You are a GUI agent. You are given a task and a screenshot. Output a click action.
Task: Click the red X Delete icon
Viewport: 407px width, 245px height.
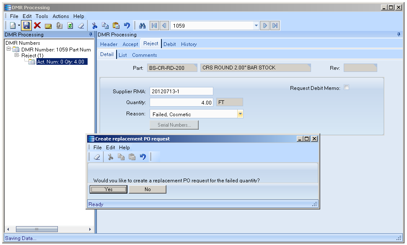[x=37, y=26]
